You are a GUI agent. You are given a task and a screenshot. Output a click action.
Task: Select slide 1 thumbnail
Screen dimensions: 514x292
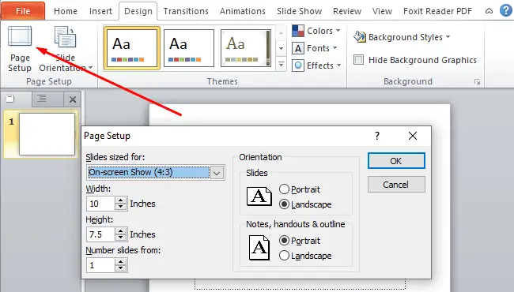click(x=47, y=134)
